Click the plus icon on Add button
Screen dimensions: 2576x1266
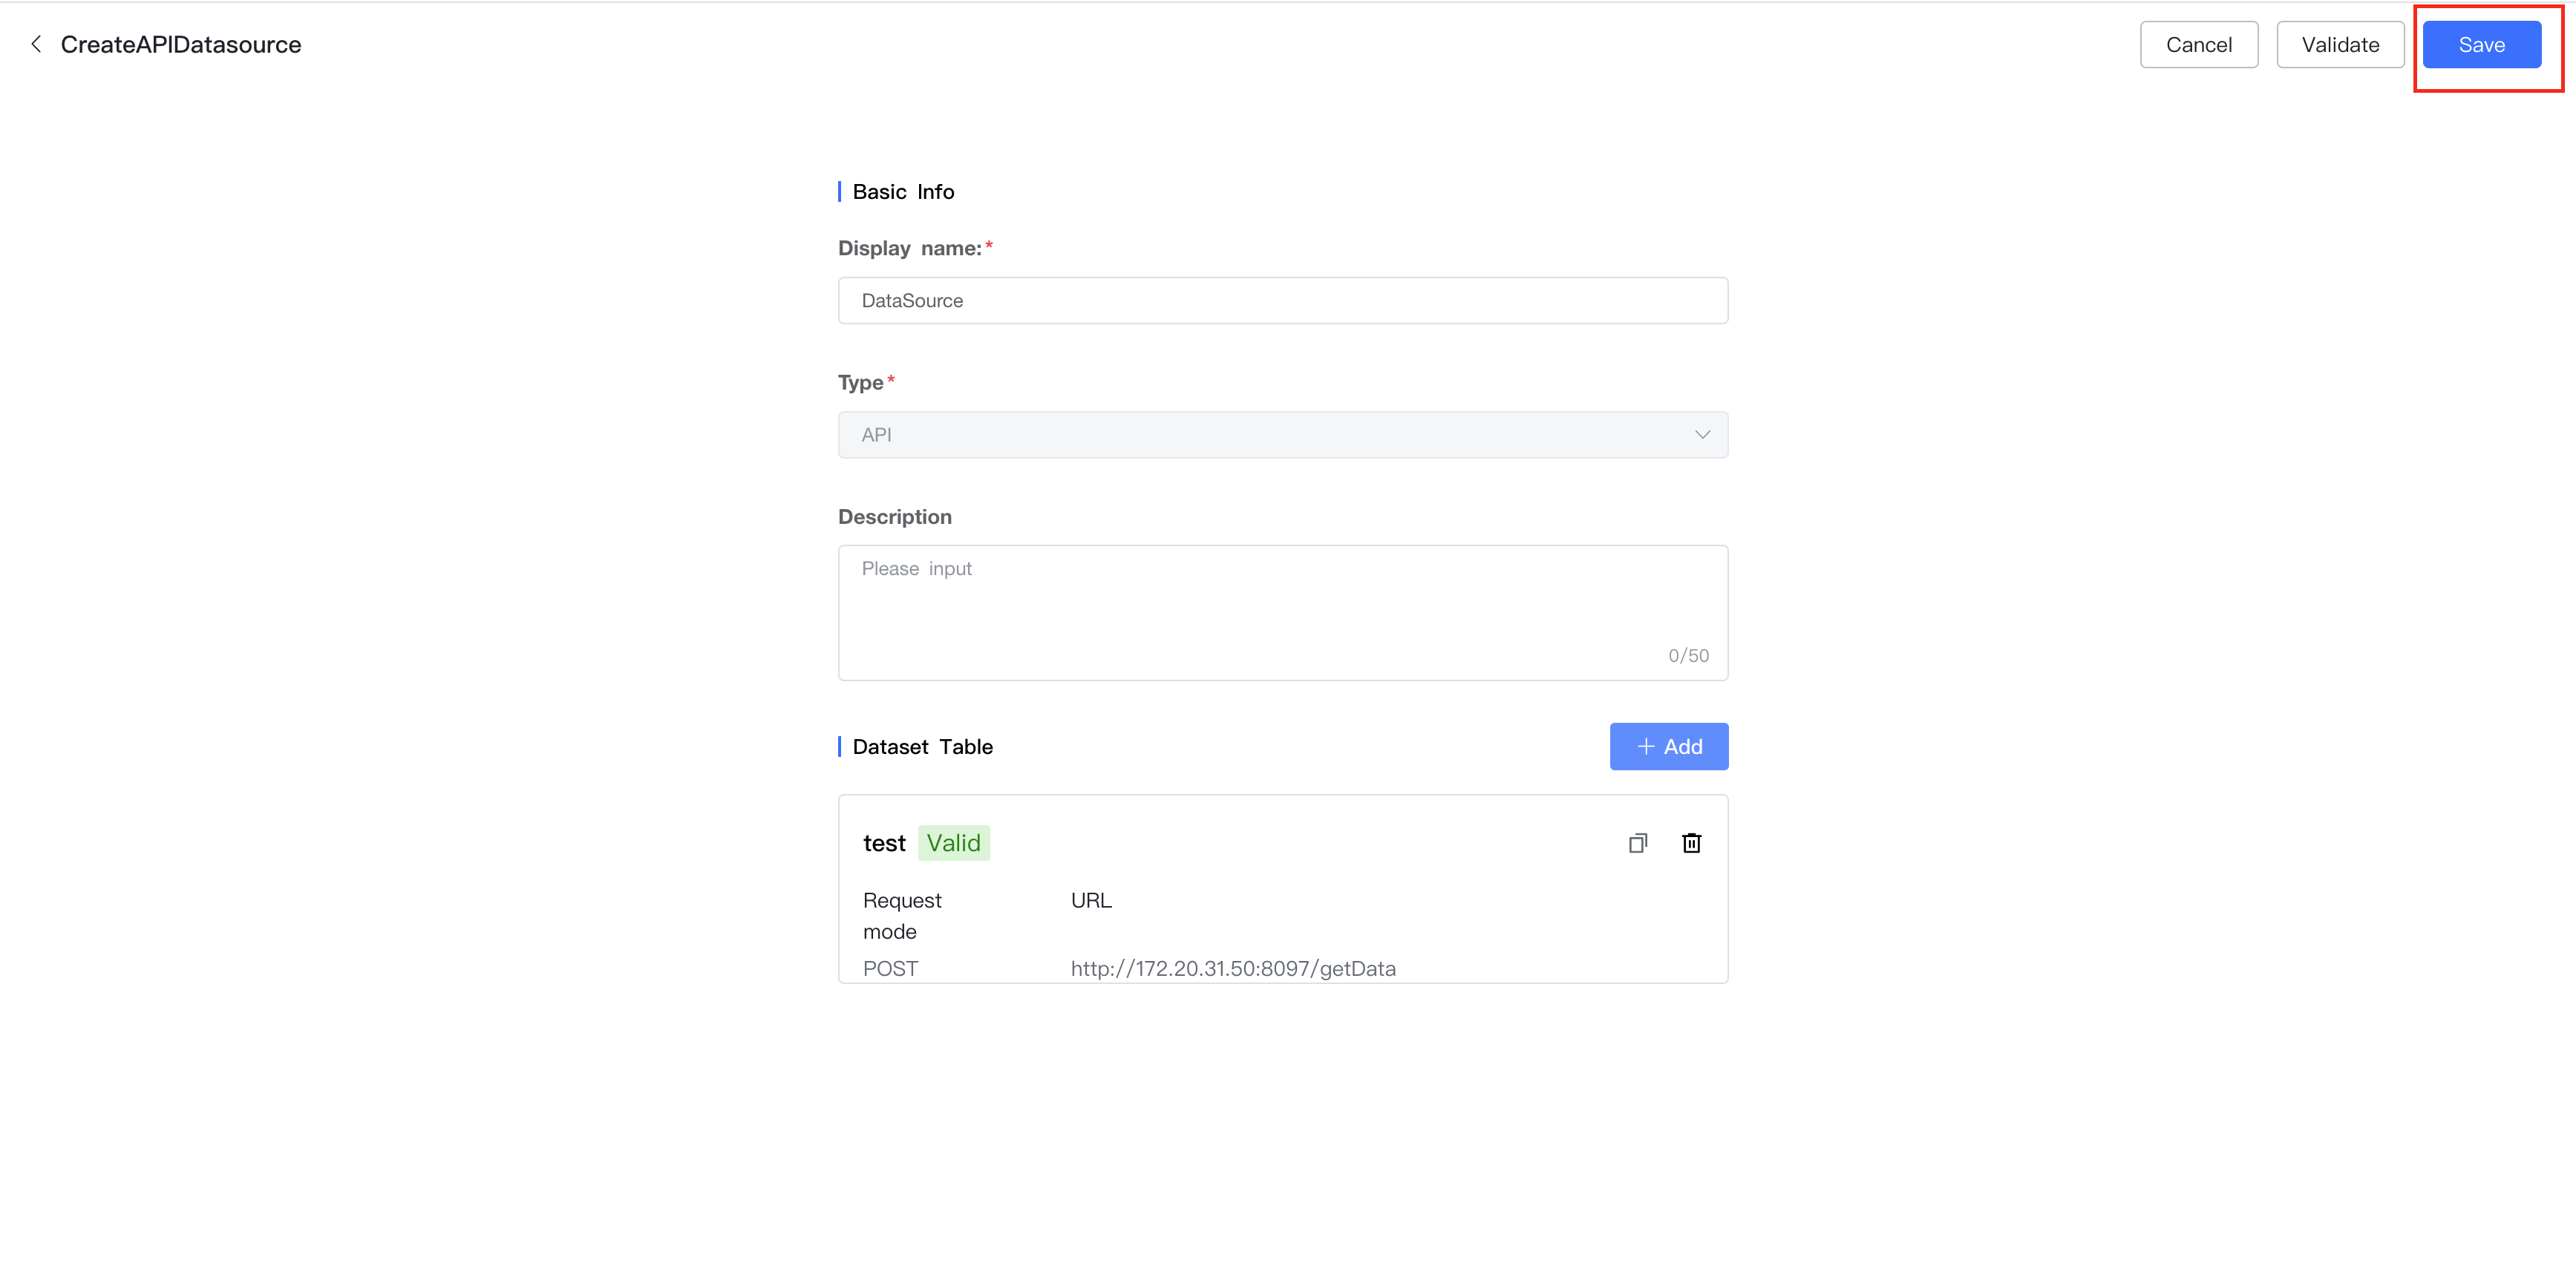tap(1645, 746)
